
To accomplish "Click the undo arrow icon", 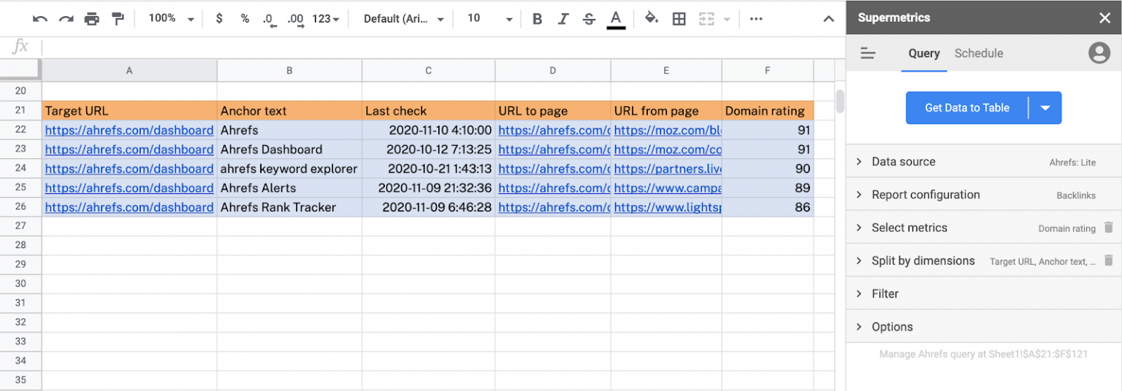I will tap(40, 19).
